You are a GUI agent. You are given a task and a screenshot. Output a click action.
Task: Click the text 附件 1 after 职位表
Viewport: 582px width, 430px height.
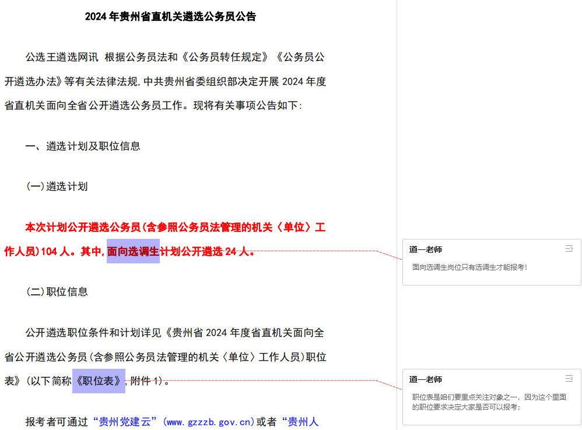pyautogui.click(x=146, y=381)
